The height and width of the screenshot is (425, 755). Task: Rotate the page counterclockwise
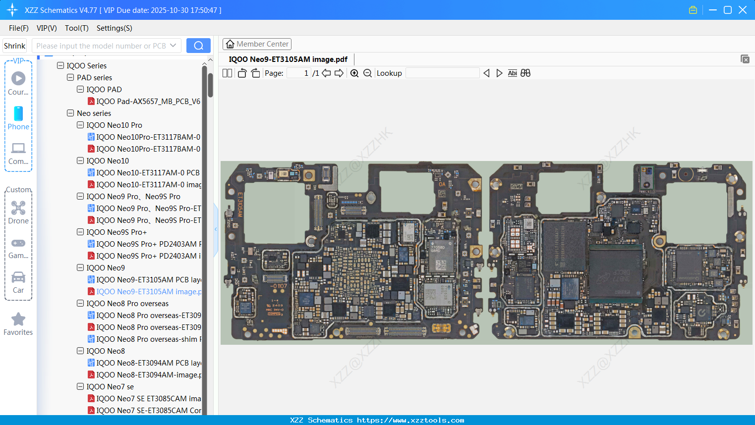[x=242, y=73]
